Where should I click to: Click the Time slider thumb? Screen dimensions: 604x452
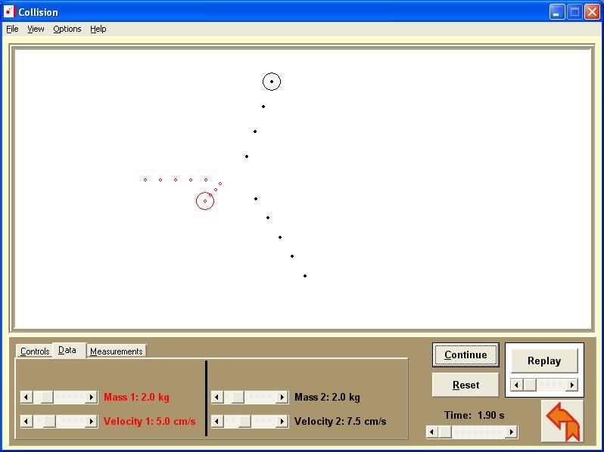tap(445, 432)
